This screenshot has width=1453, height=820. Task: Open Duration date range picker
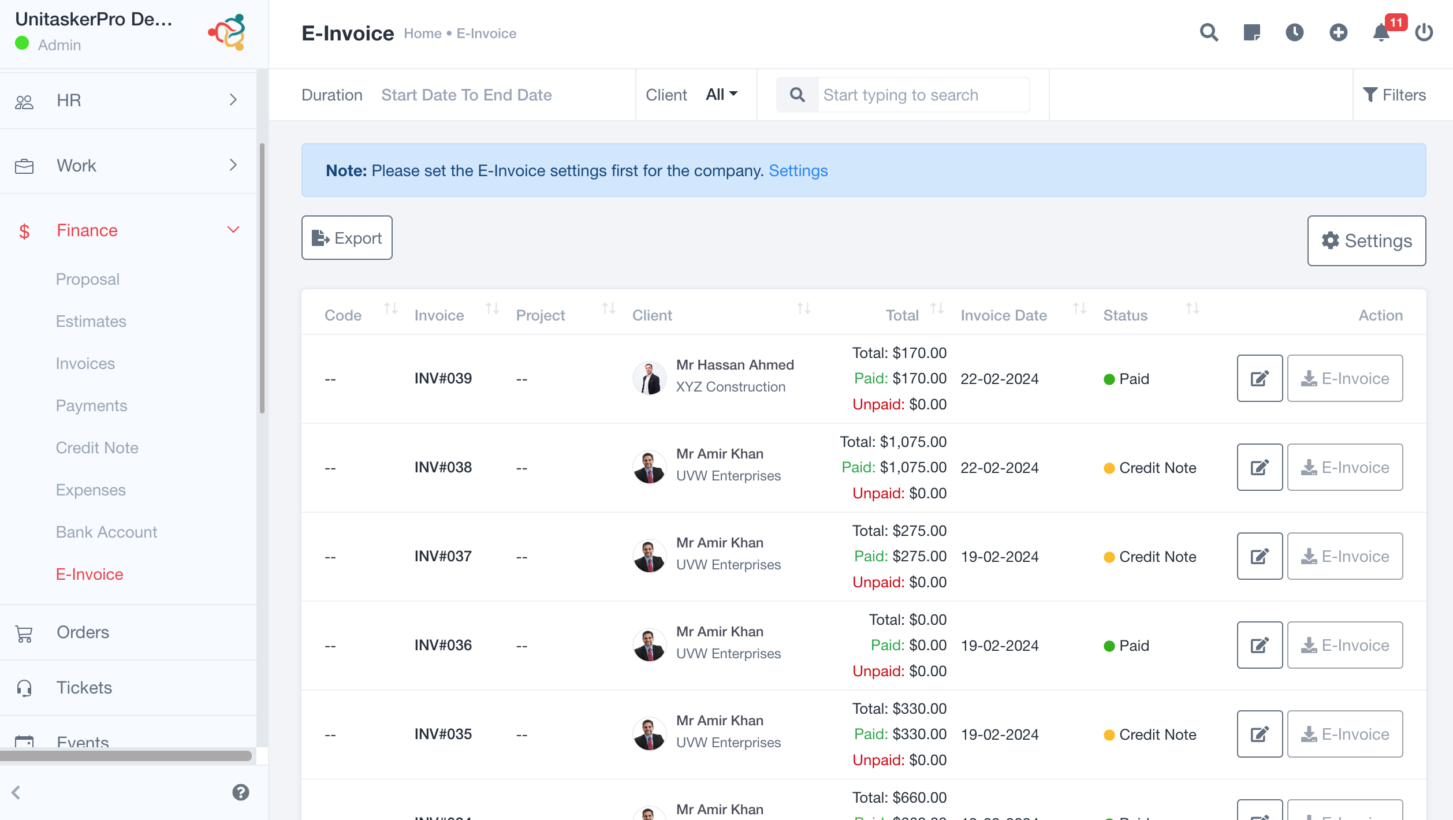tap(466, 95)
